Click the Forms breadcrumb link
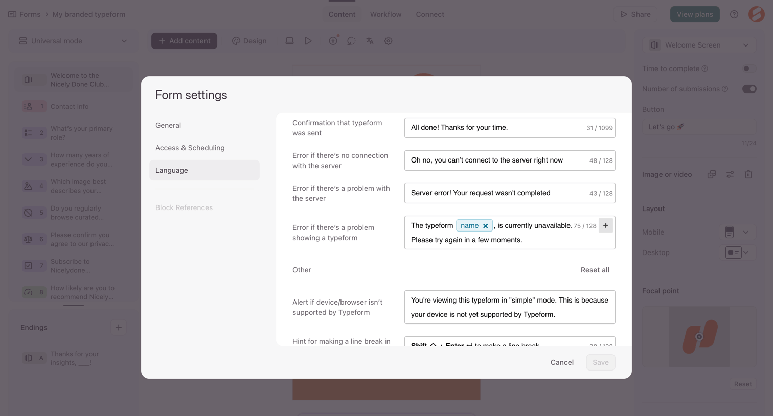 click(30, 14)
